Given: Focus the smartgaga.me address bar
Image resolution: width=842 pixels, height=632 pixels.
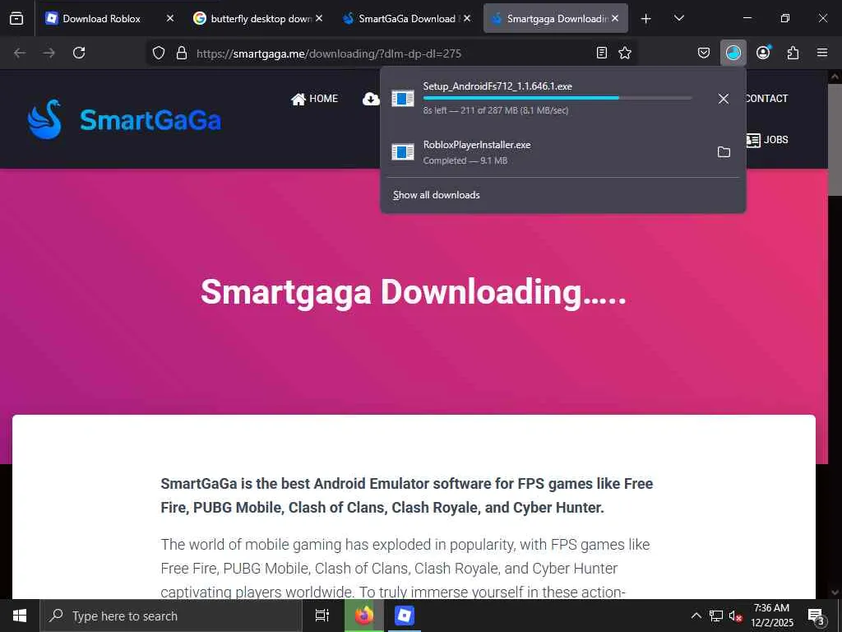Looking at the screenshot, I should coord(392,53).
